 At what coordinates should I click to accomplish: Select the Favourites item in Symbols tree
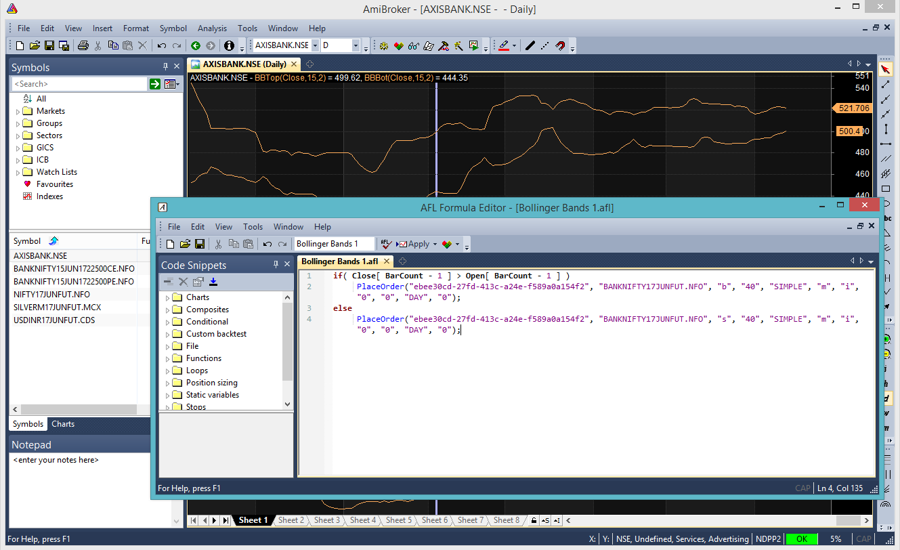[x=55, y=184]
